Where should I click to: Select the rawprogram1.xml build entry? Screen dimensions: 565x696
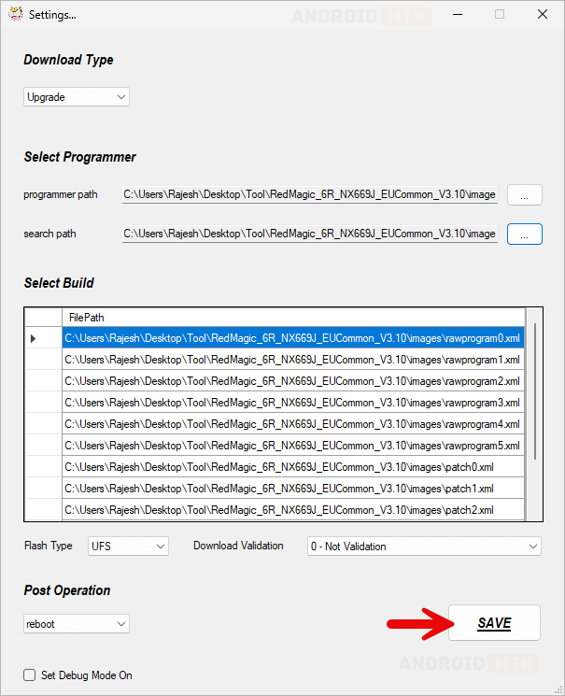pos(292,360)
